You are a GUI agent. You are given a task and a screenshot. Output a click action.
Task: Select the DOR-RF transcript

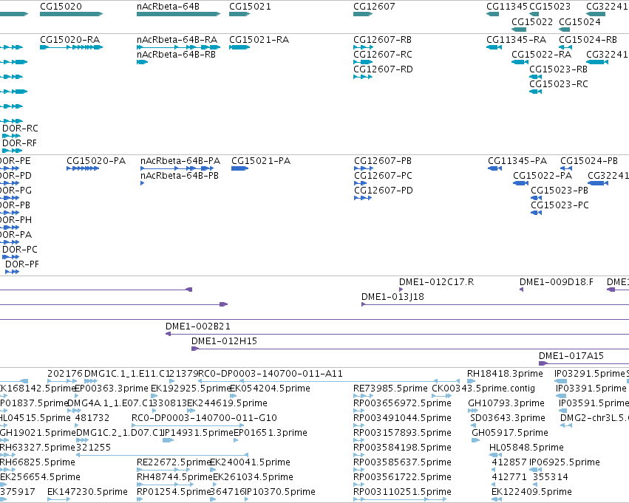pos(12,151)
